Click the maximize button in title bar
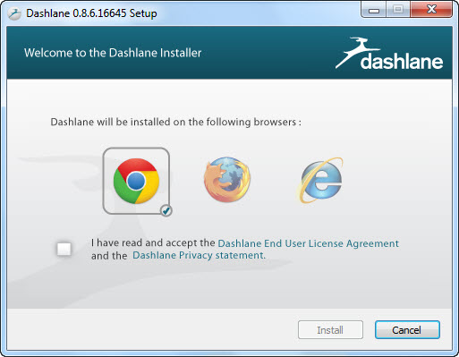 (x=398, y=10)
